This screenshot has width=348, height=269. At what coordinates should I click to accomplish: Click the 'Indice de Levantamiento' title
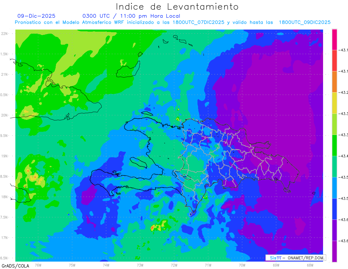(177, 6)
